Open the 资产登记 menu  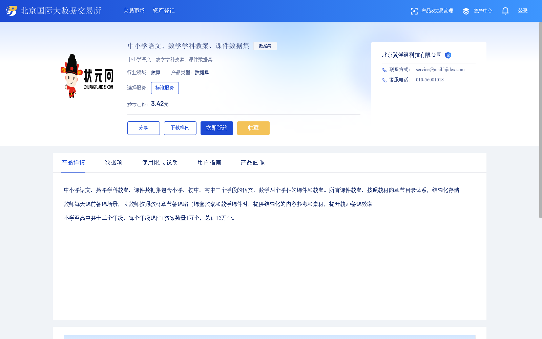[164, 11]
